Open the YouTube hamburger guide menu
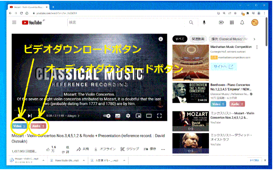Screen dimensions: 273x170 (x=14, y=23)
